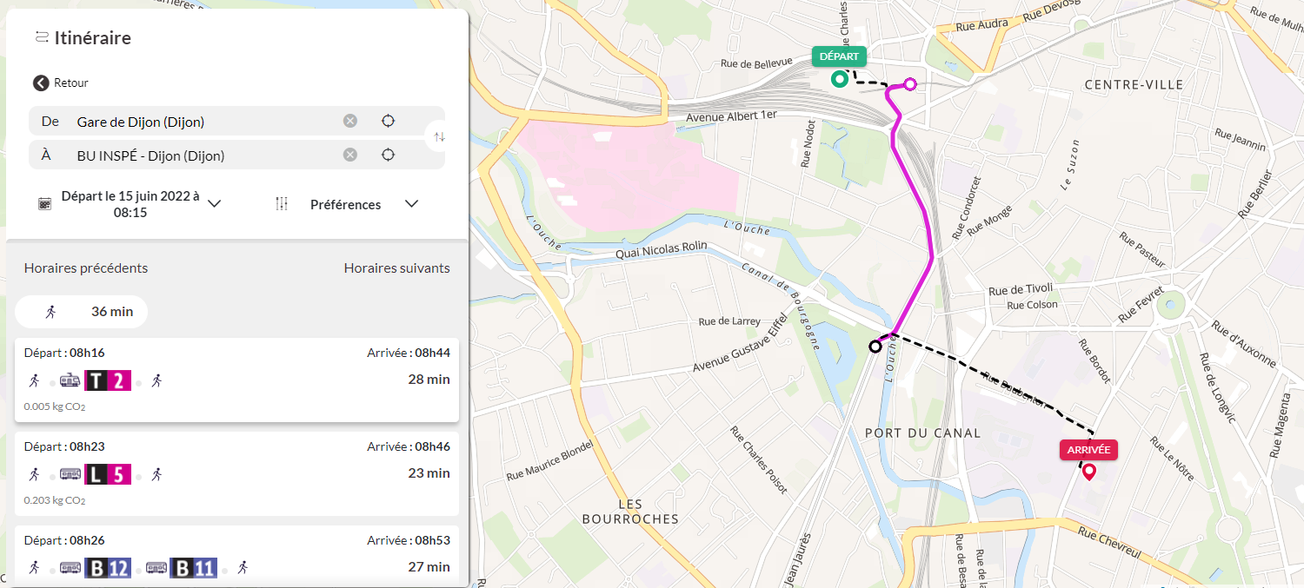Choose the T2 tram itinerary at 08h16

[x=236, y=380]
